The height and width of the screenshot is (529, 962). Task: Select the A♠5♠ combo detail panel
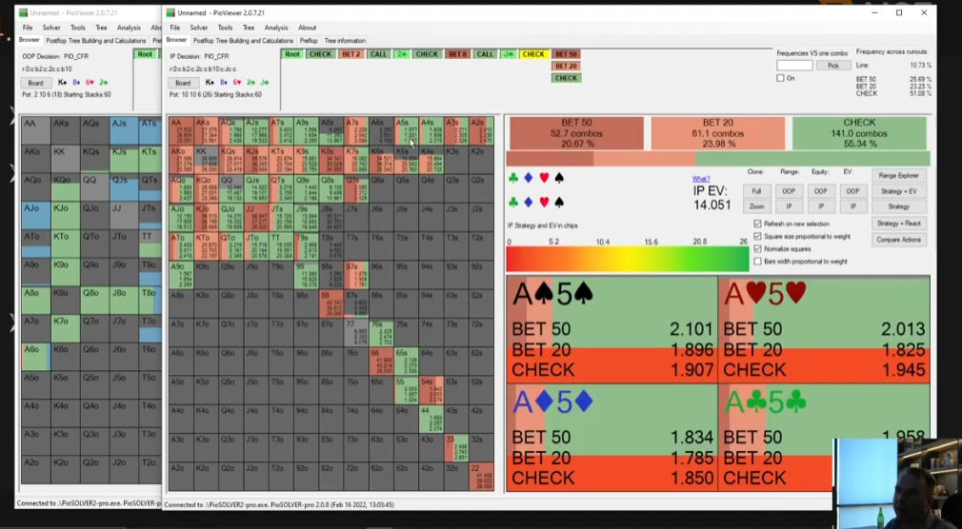611,330
